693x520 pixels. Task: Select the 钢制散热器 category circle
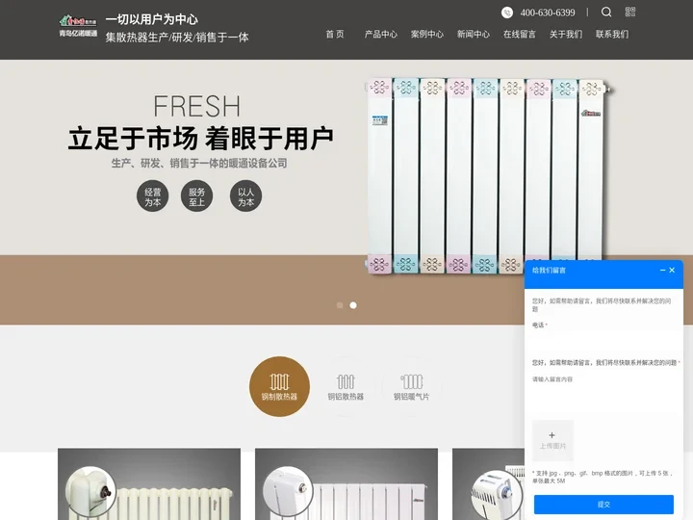pyautogui.click(x=279, y=386)
